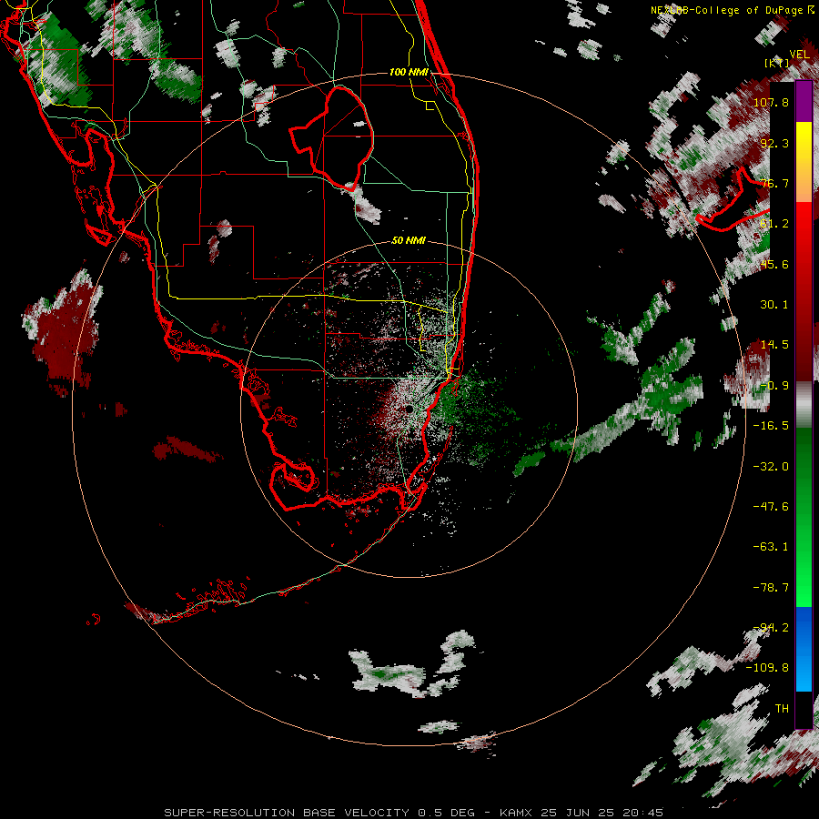Click the "[KT]" units label
819x819 pixels.
click(x=777, y=63)
